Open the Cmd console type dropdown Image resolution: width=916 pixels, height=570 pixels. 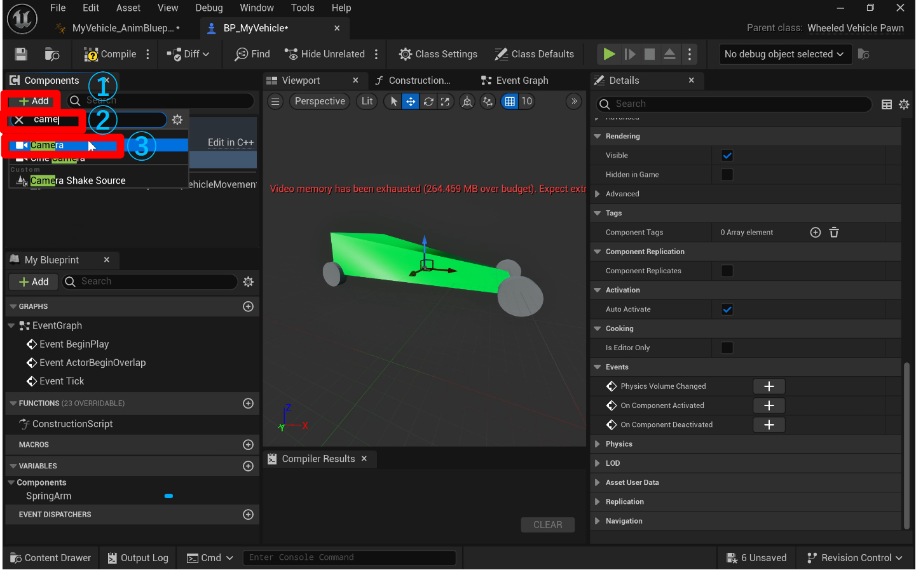[210, 558]
